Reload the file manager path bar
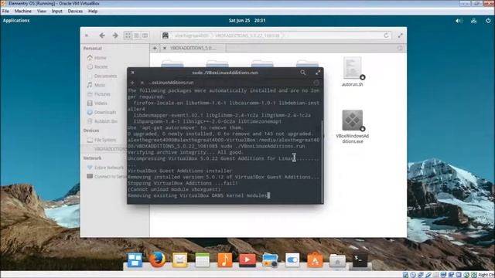This screenshot has width=495, height=278. [x=386, y=36]
